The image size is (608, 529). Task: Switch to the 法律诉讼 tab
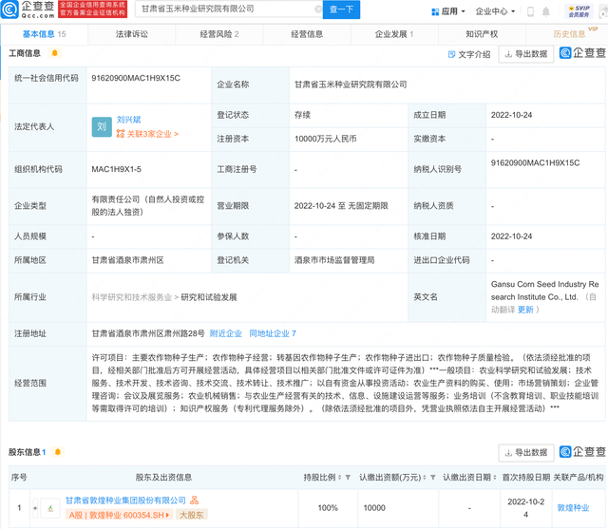(x=131, y=33)
